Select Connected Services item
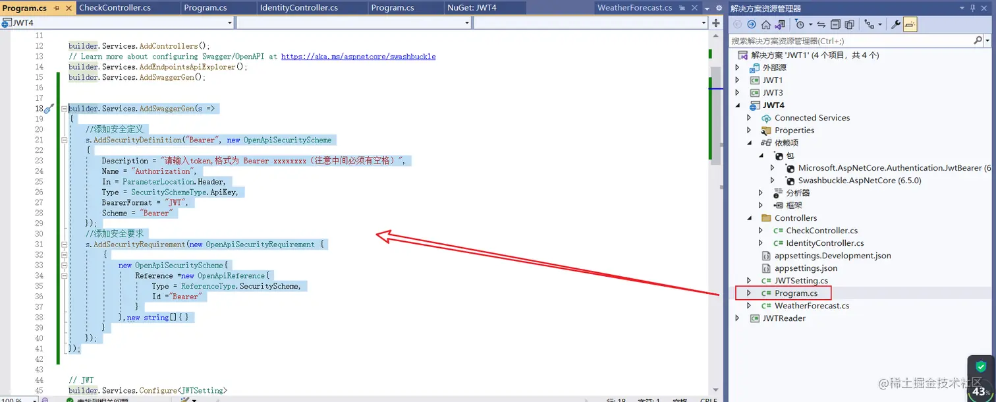This screenshot has width=996, height=402. tap(812, 117)
